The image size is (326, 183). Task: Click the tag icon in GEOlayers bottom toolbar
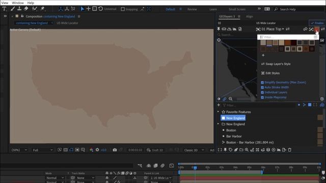coord(231,149)
